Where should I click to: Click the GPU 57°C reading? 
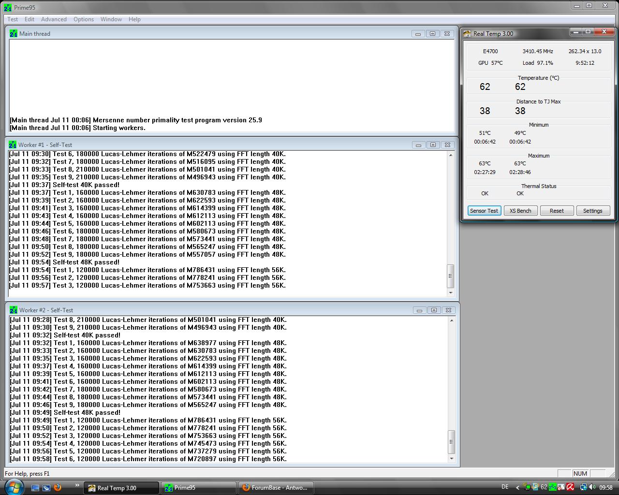[x=490, y=63]
